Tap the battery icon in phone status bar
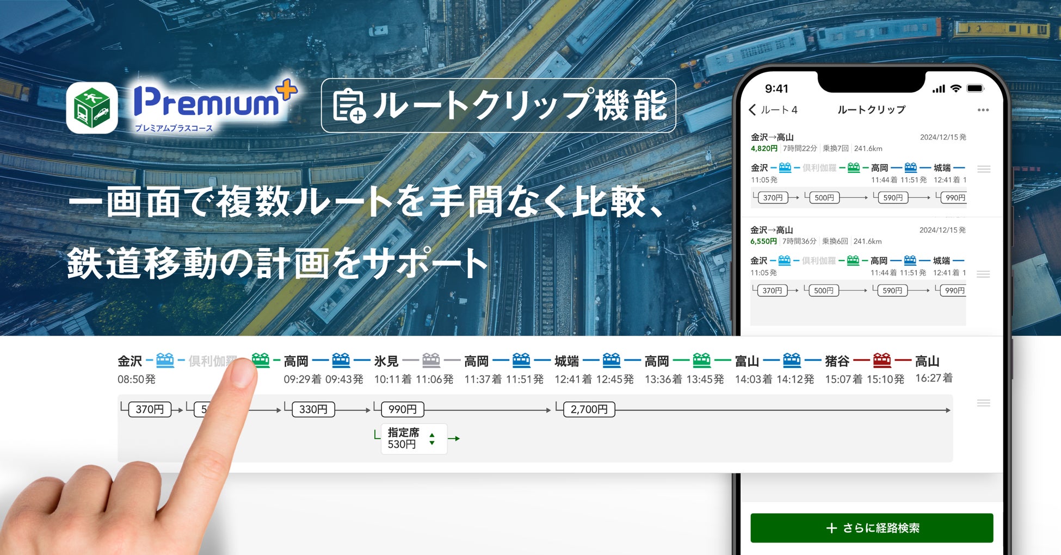Screen dimensions: 1061x555 975,89
